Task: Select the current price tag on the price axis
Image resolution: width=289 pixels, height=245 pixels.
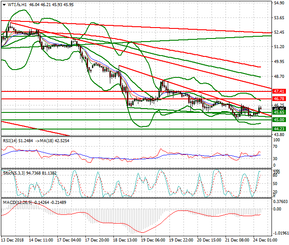Action: pos(279,108)
